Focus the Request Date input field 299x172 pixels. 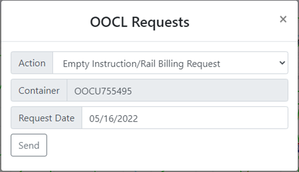pyautogui.click(x=185, y=118)
